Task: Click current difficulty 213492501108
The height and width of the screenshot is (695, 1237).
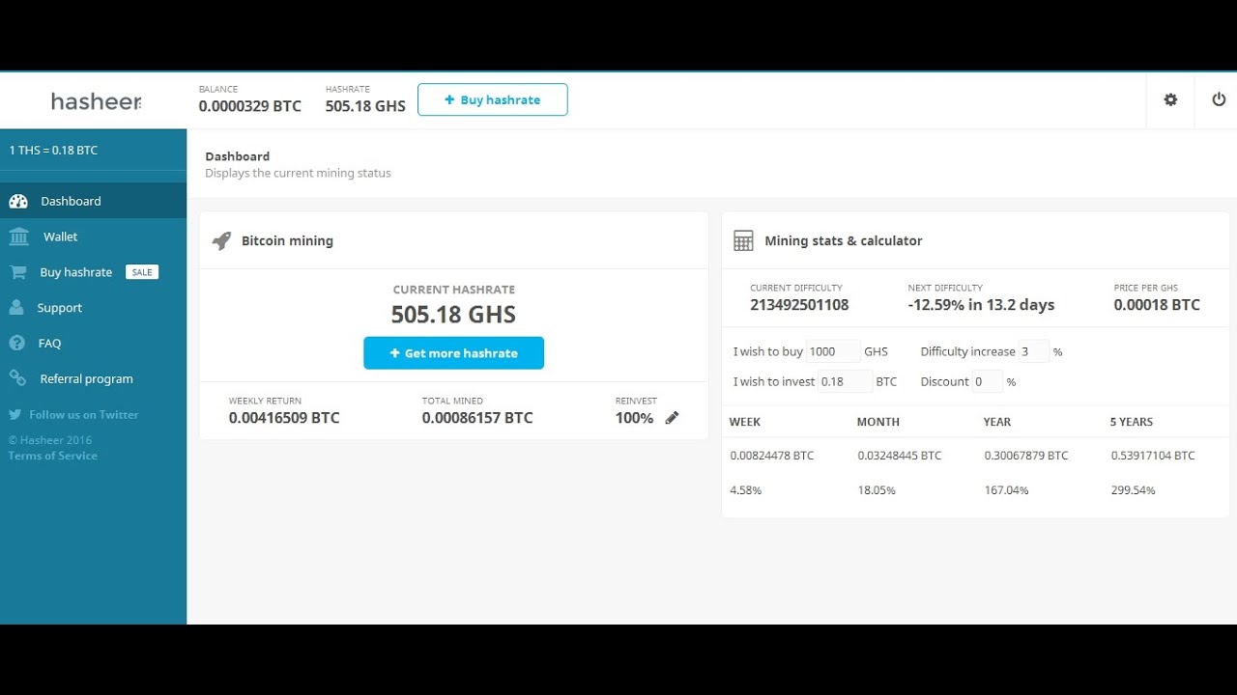Action: (x=799, y=305)
